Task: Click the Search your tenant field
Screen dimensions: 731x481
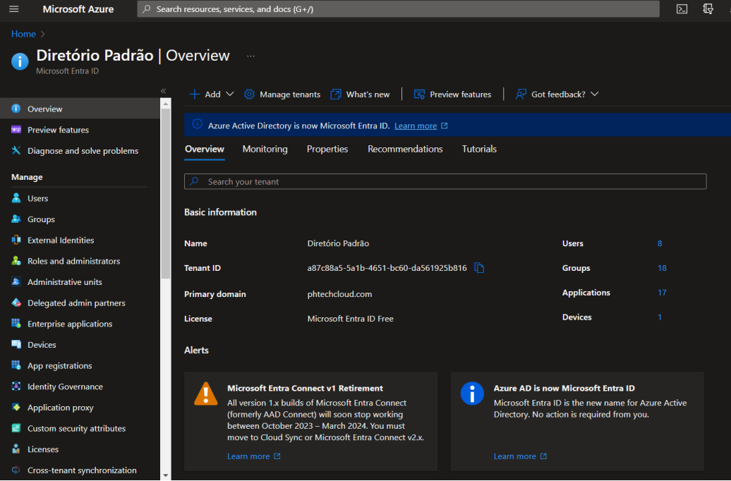Action: tap(445, 182)
